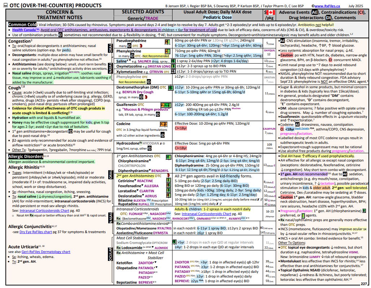Click the pregnancy icon beside Dextromethorphan (DM) OTC
The image size is (371, 288).
click(x=170, y=88)
